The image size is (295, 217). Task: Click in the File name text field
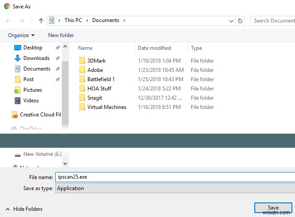click(x=174, y=177)
